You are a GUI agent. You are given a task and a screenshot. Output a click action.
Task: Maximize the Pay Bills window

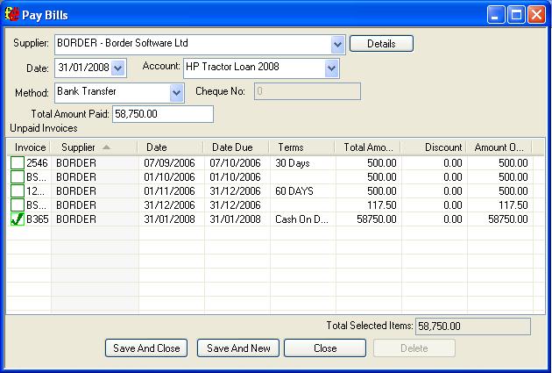click(x=516, y=15)
